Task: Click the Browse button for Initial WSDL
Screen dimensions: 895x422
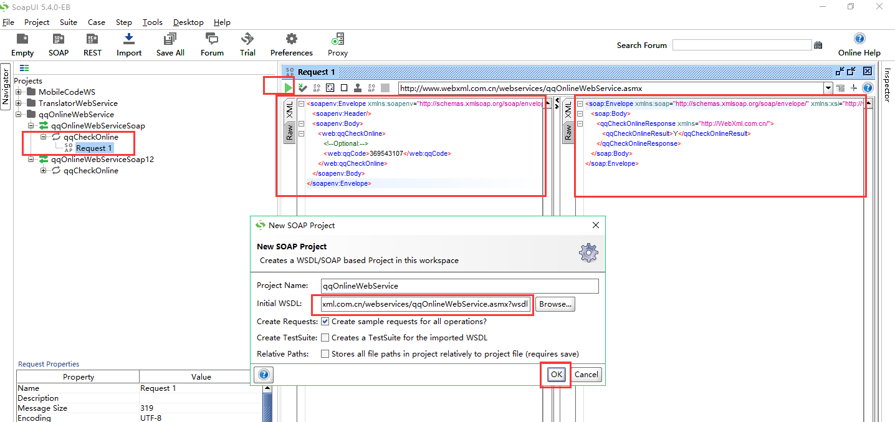Action: pos(555,304)
